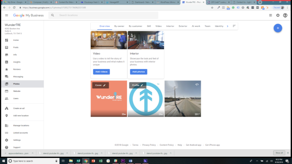Switch to the By customer tab

[x=136, y=26]
